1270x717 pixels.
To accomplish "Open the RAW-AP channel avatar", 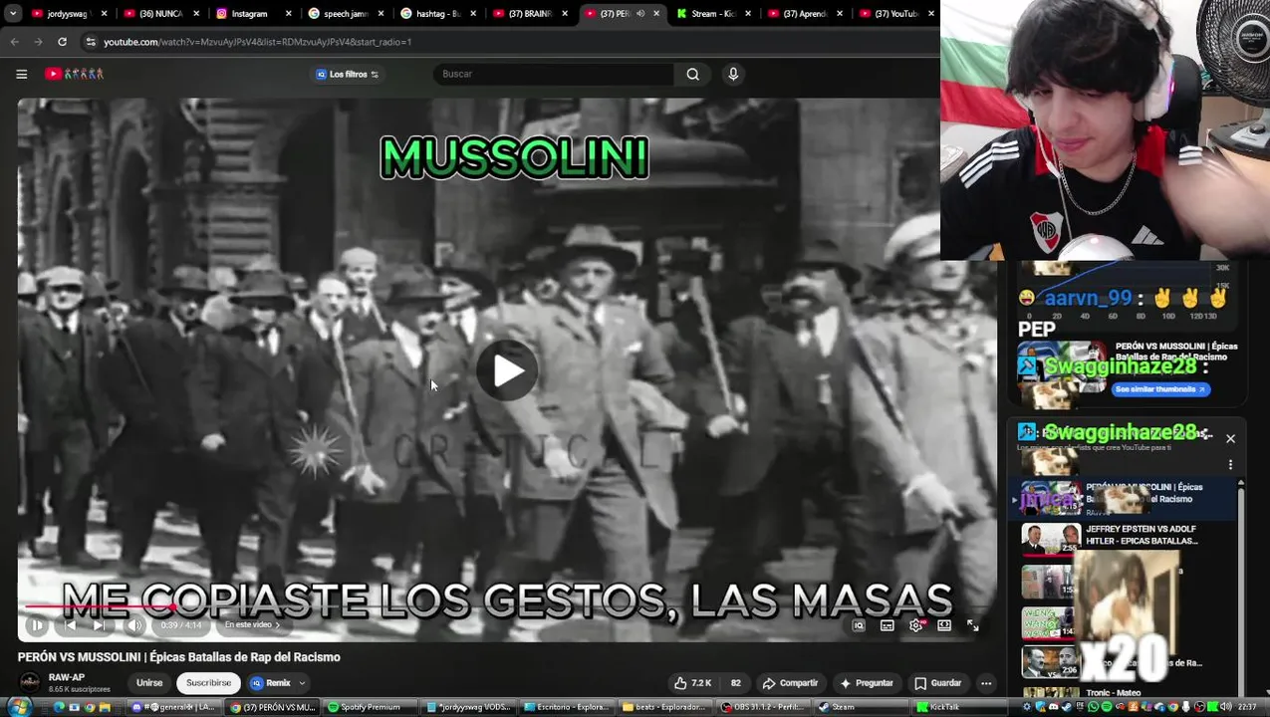I will click(x=30, y=682).
